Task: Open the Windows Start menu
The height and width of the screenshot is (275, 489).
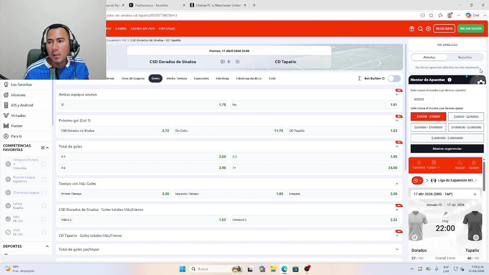Action: coord(183,269)
